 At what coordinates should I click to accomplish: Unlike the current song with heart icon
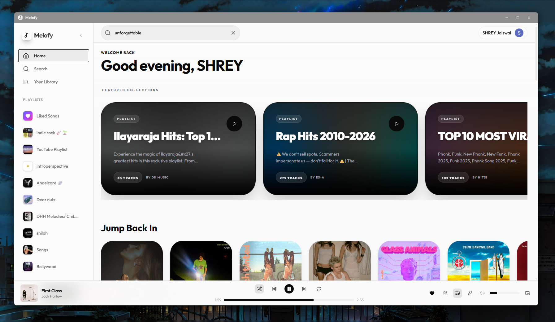(x=432, y=293)
